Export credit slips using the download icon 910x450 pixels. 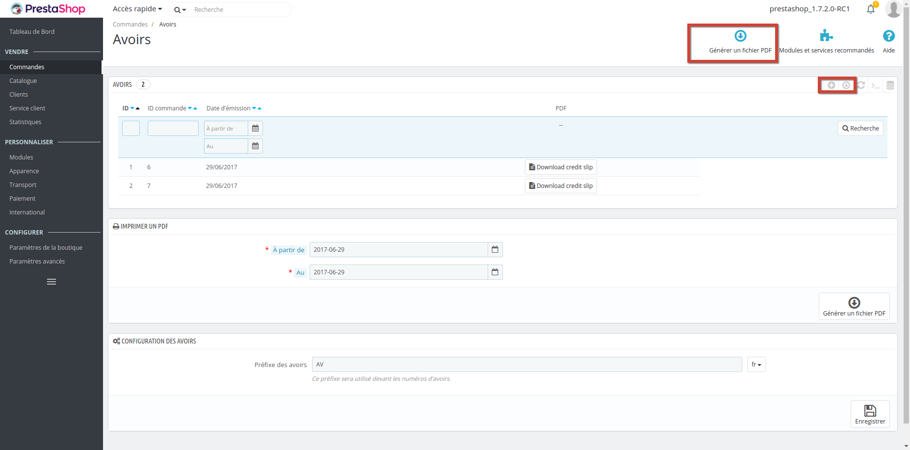pyautogui.click(x=846, y=85)
